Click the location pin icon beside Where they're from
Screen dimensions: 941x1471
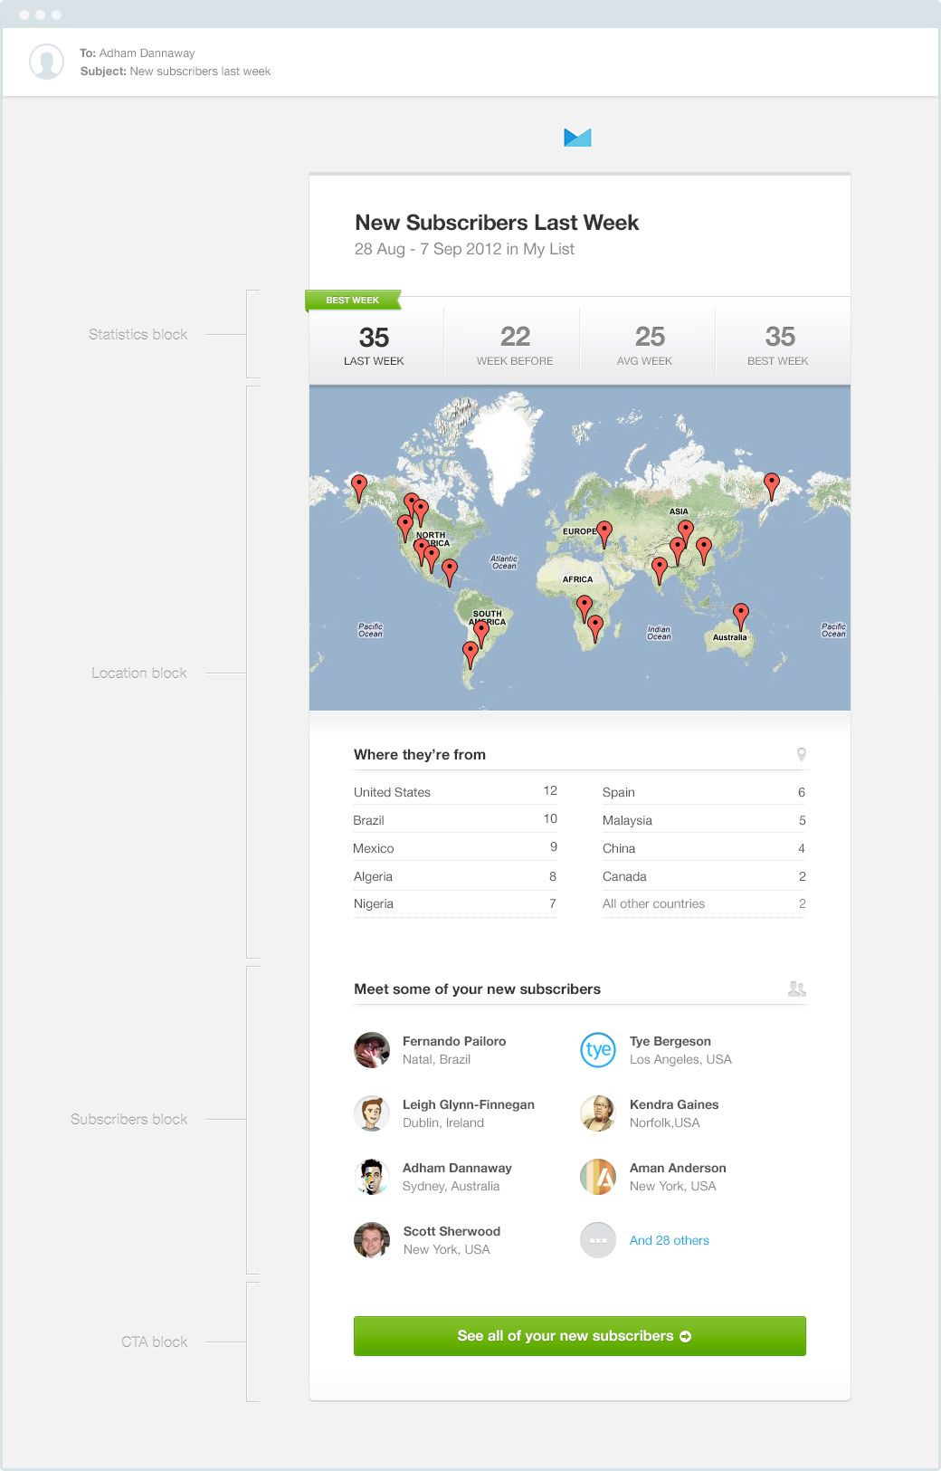(x=801, y=754)
